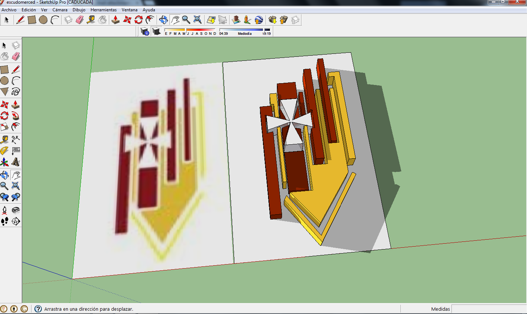Select the Position Camera tool
Screen dimensions: 527x314
(x=4, y=210)
